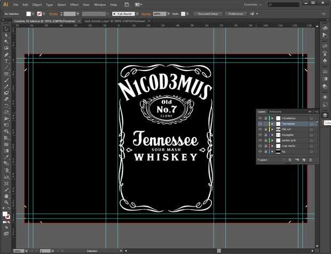Image resolution: width=331 pixels, height=254 pixels.
Task: Open the Stroke panel from dock
Action: (325, 71)
